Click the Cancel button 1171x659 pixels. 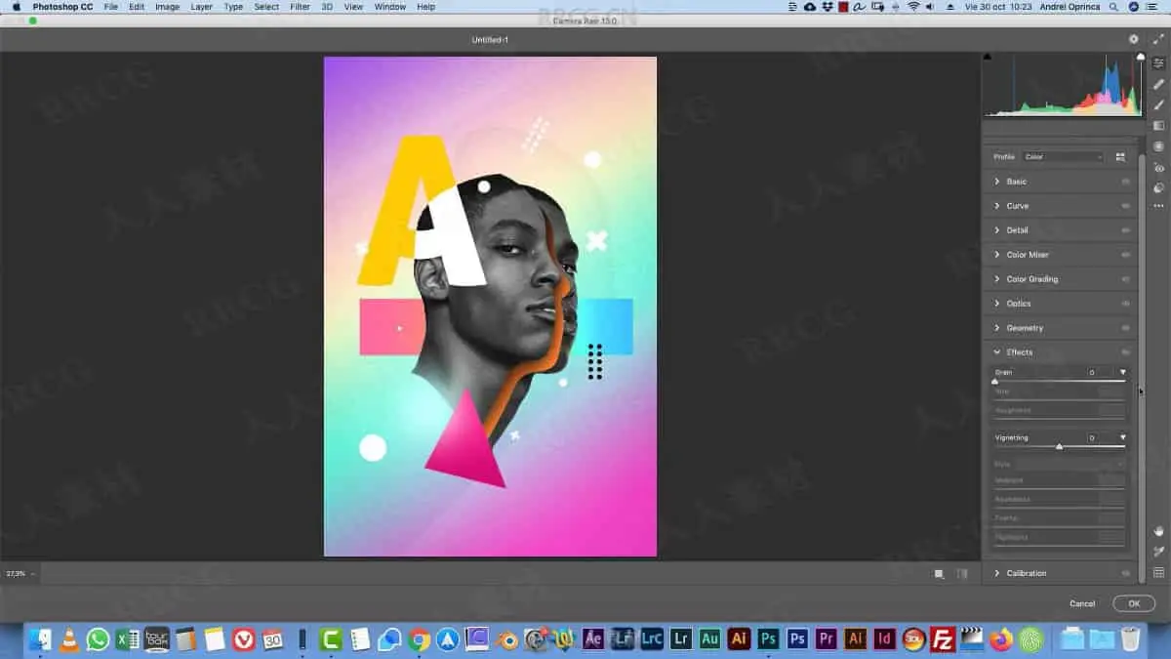(x=1082, y=603)
